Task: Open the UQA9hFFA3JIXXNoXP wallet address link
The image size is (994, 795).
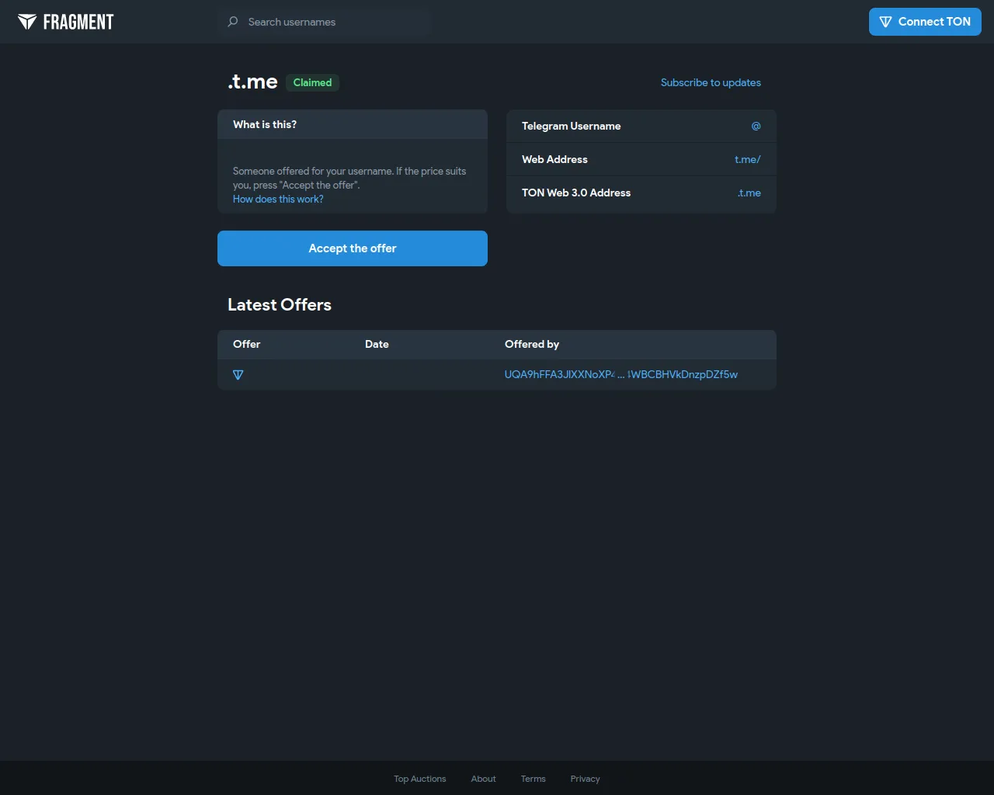Action: (x=621, y=374)
